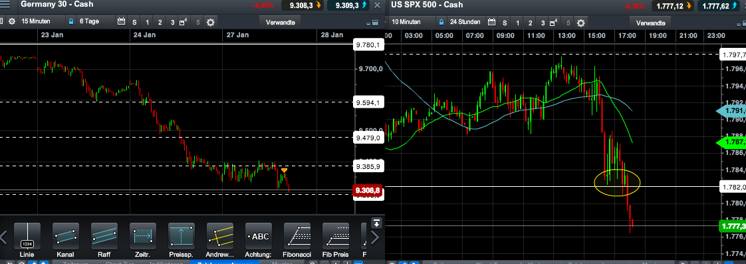Select the Preissp. price range tool
The image size is (746, 264).
(182, 236)
